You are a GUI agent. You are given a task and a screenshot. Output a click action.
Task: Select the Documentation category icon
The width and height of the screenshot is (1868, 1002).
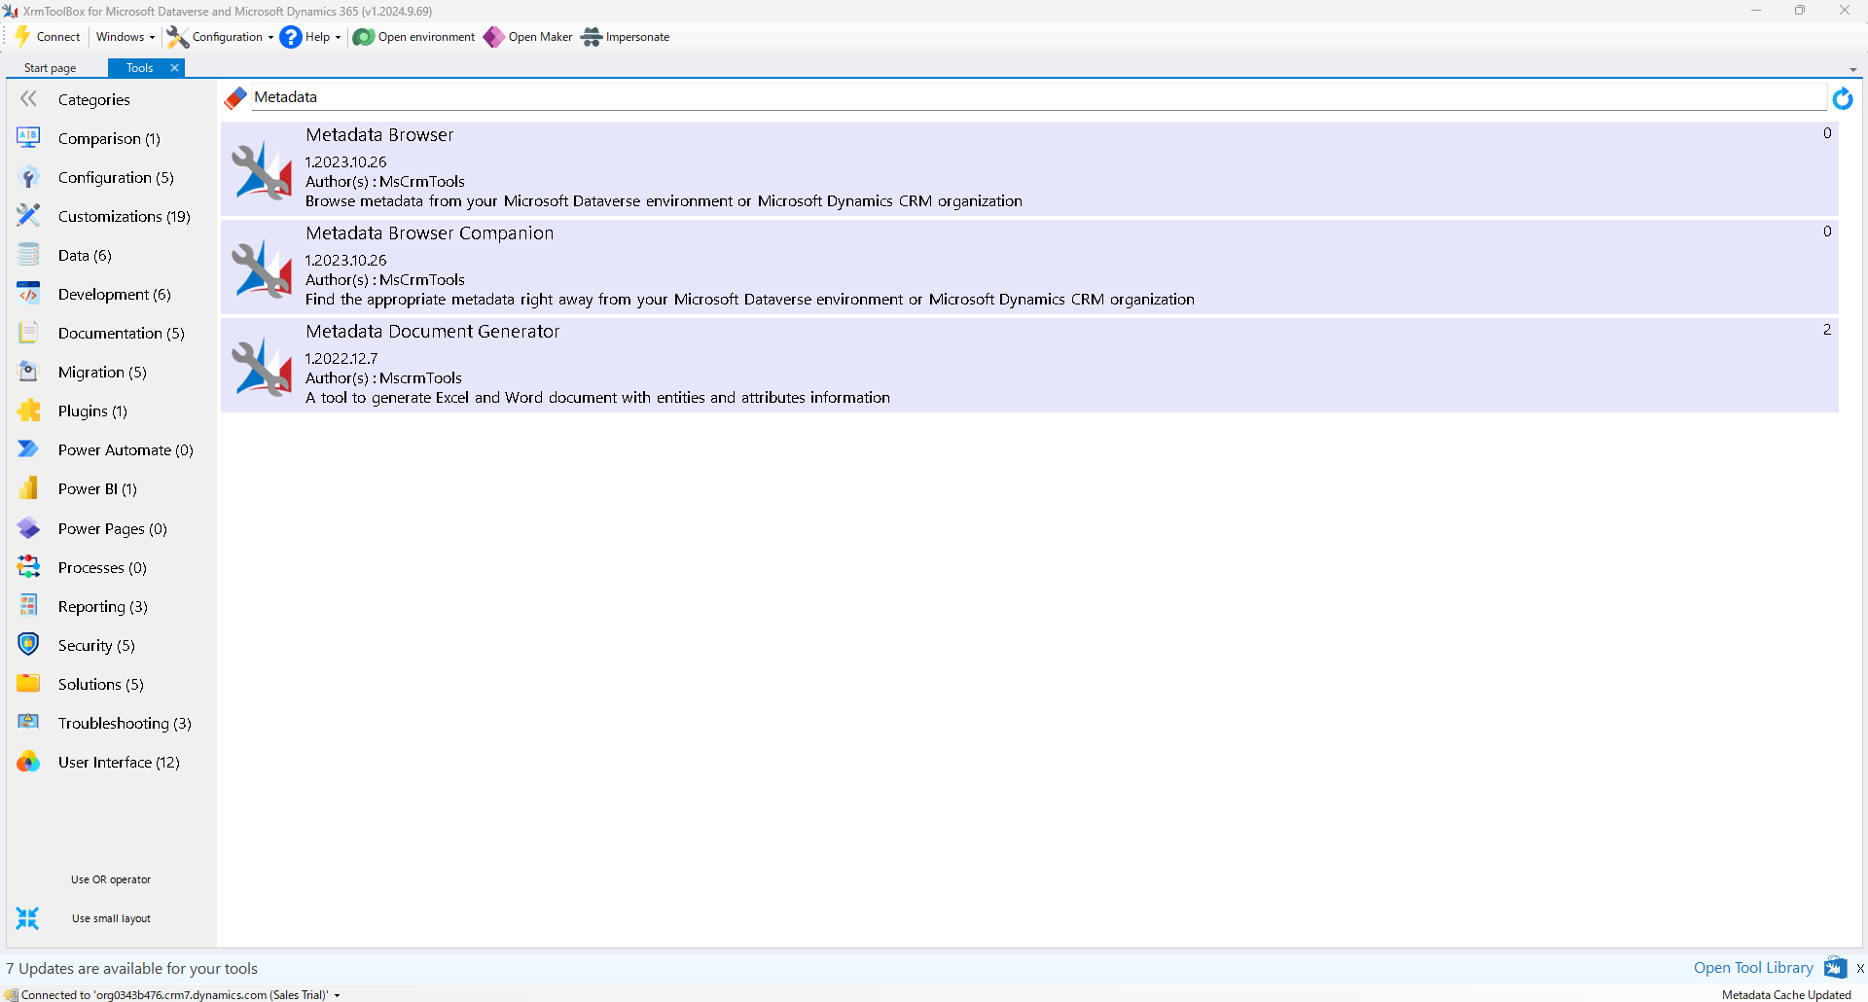point(28,333)
